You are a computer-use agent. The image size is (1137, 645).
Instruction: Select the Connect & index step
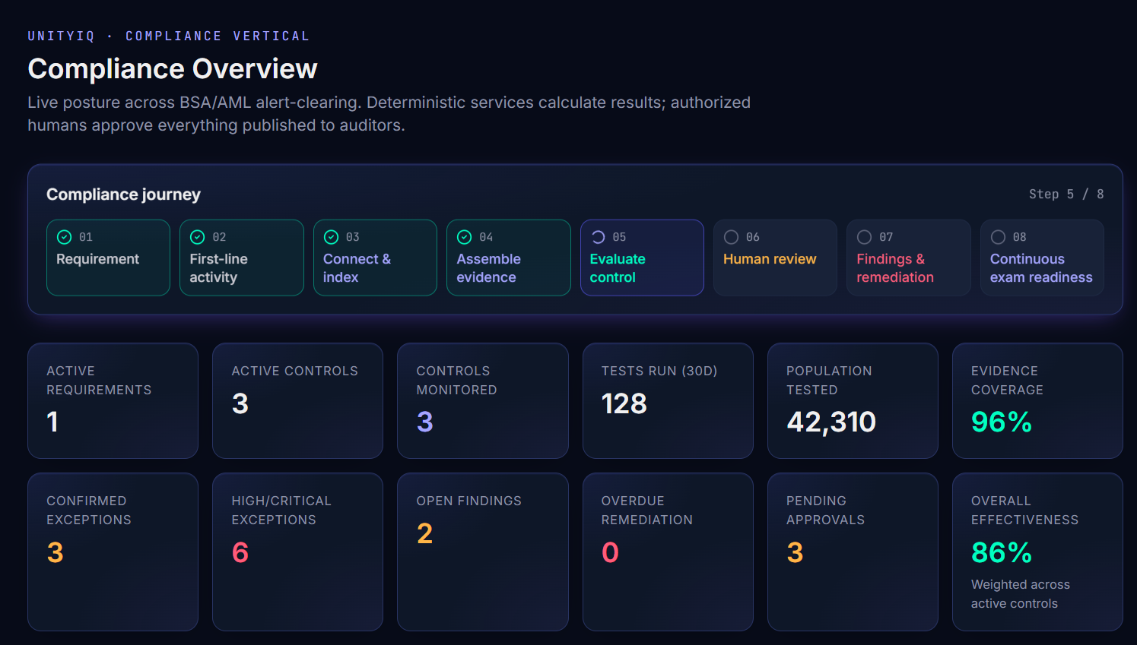[375, 258]
